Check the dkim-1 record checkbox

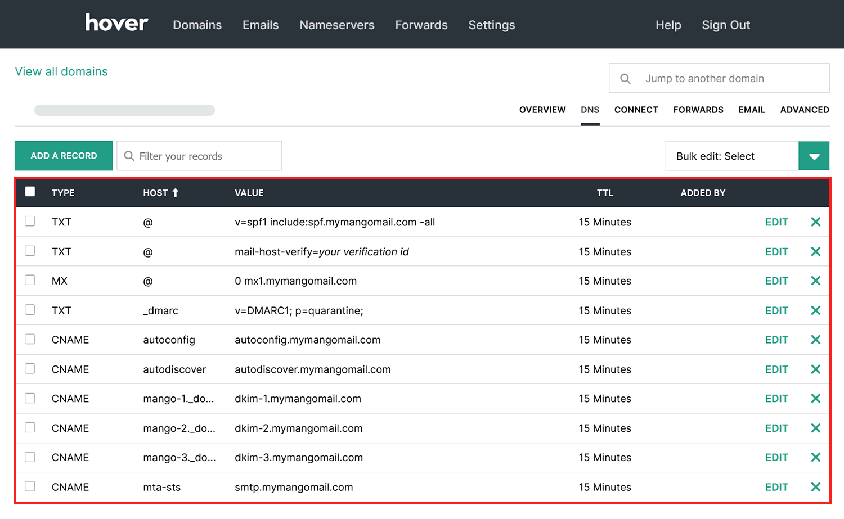[x=30, y=398]
